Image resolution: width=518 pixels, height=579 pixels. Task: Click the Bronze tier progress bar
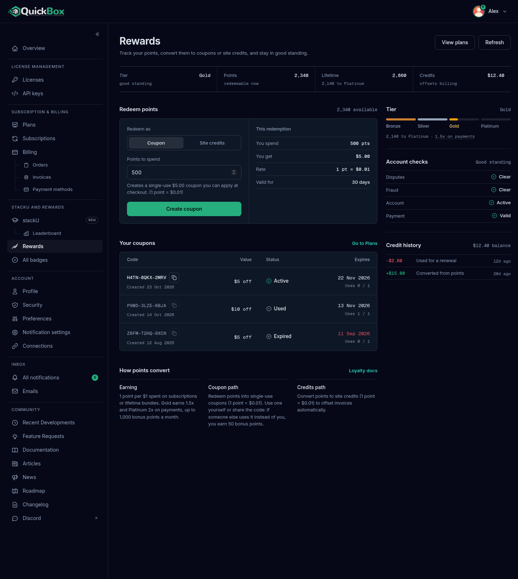pyautogui.click(x=401, y=119)
